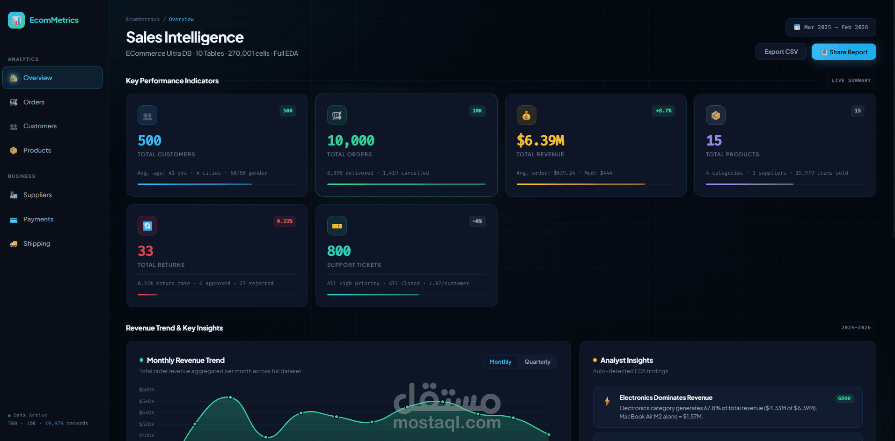Click the $580K axis label

pyautogui.click(x=147, y=390)
